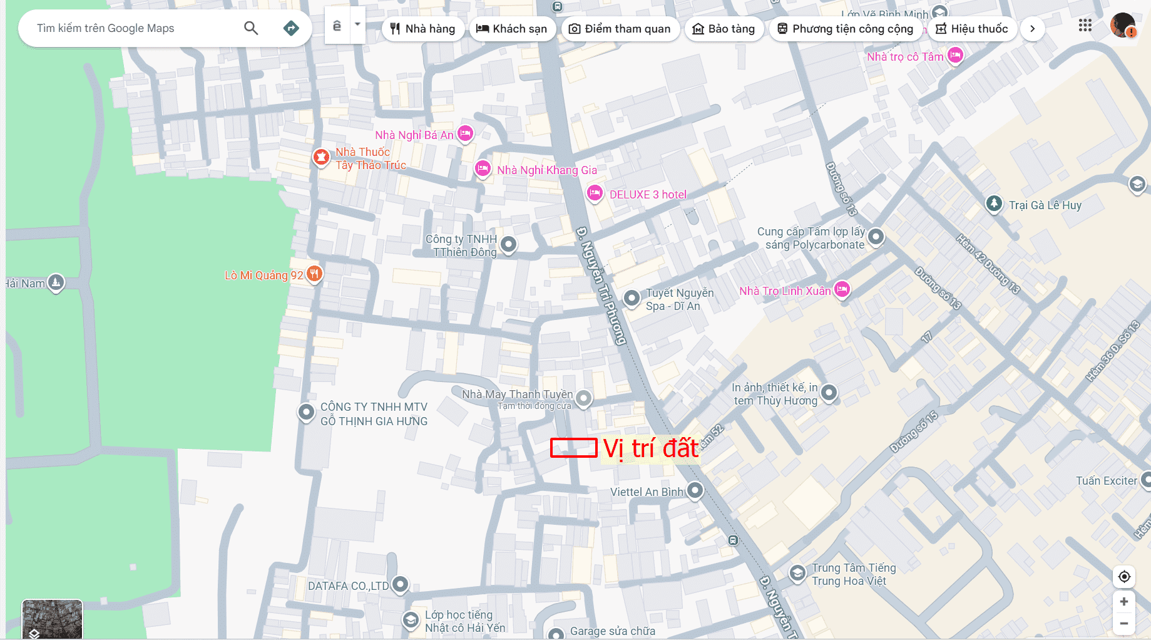This screenshot has height=640, width=1151.
Task: Open Nhà Thuốc Tây Thảo Trúc pharmacy pin
Action: (321, 157)
